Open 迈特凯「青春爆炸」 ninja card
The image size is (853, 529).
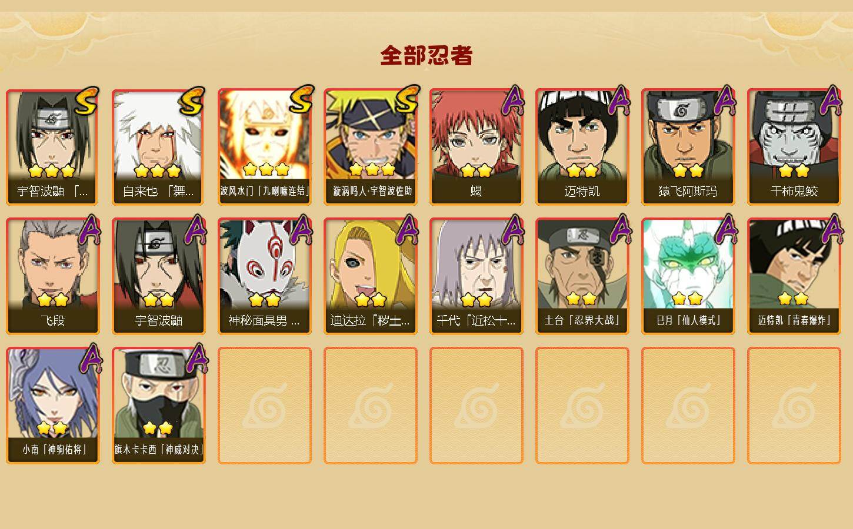coord(794,276)
